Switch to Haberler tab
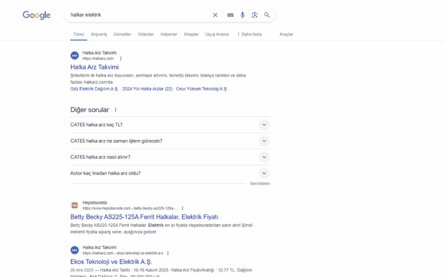The height and width of the screenshot is (277, 446). pyautogui.click(x=169, y=34)
